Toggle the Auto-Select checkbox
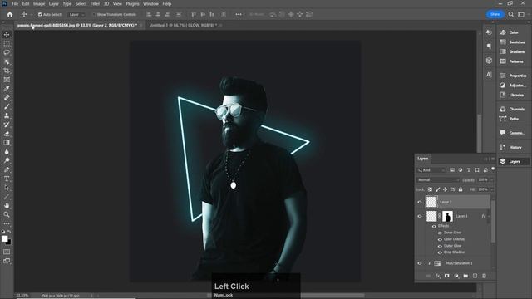Screen dimensions: 532x299 click(x=40, y=15)
